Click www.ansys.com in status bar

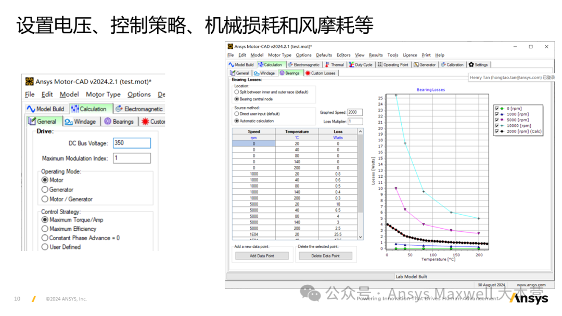531,285
